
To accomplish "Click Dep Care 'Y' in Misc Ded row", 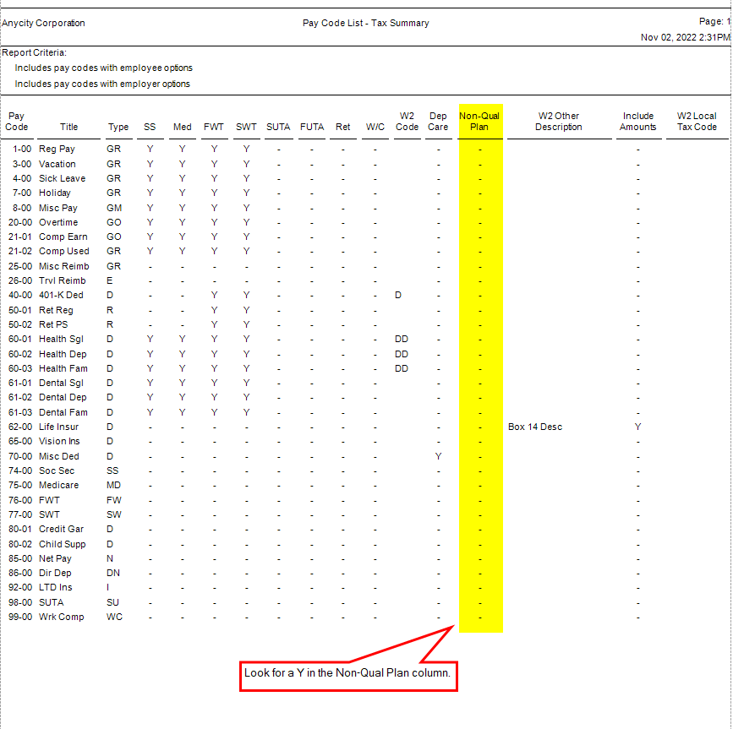I will 438,456.
